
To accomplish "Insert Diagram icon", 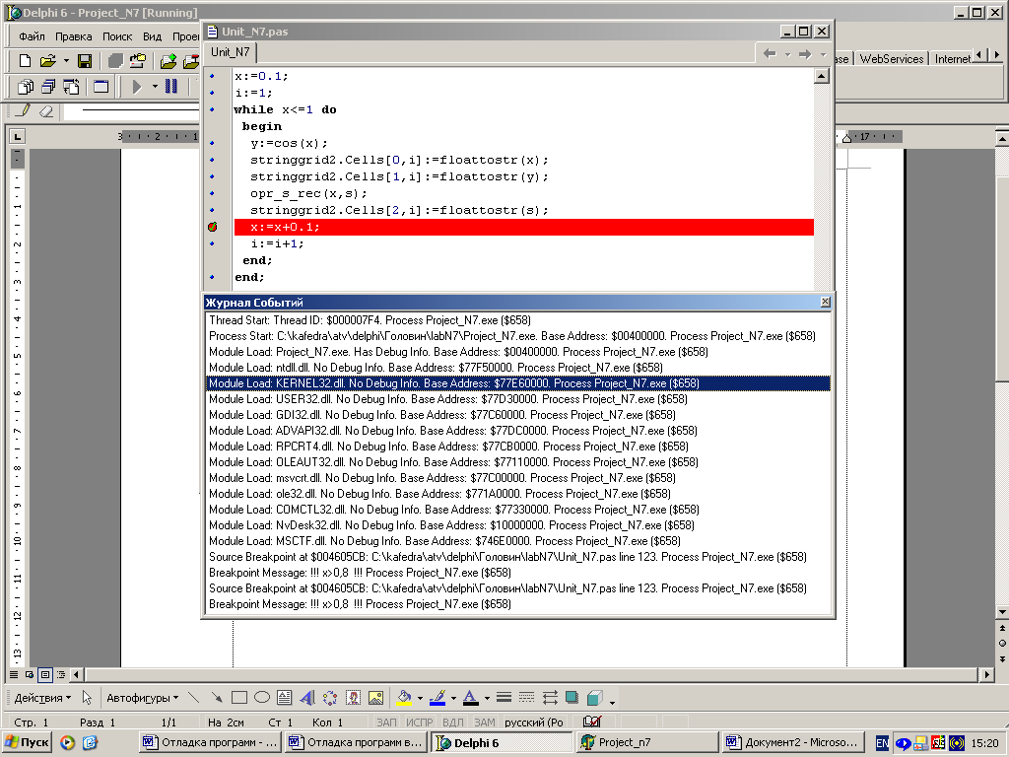I will pyautogui.click(x=330, y=698).
